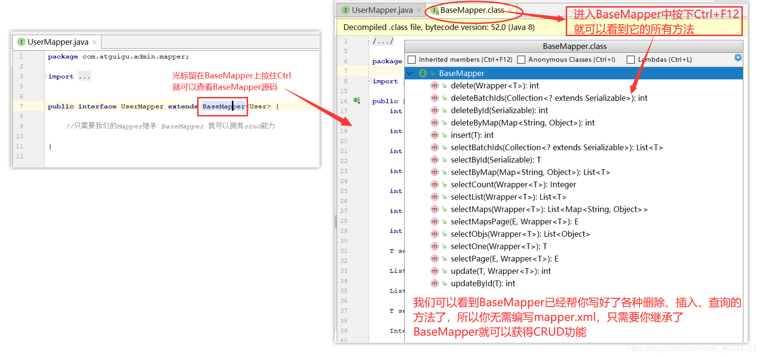Click BaseMapper identifier in UserMapper code
Image resolution: width=760 pixels, height=357 pixels.
click(223, 106)
